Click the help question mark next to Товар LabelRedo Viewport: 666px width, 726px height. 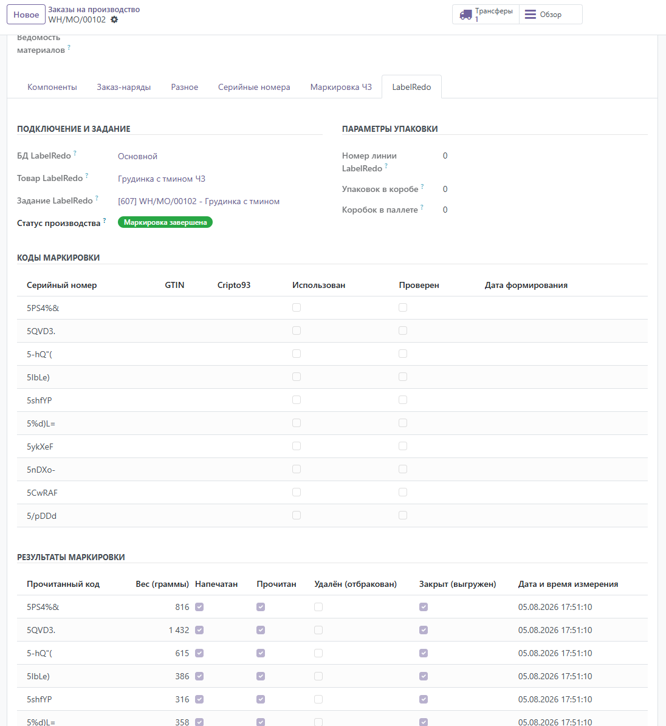point(87,175)
